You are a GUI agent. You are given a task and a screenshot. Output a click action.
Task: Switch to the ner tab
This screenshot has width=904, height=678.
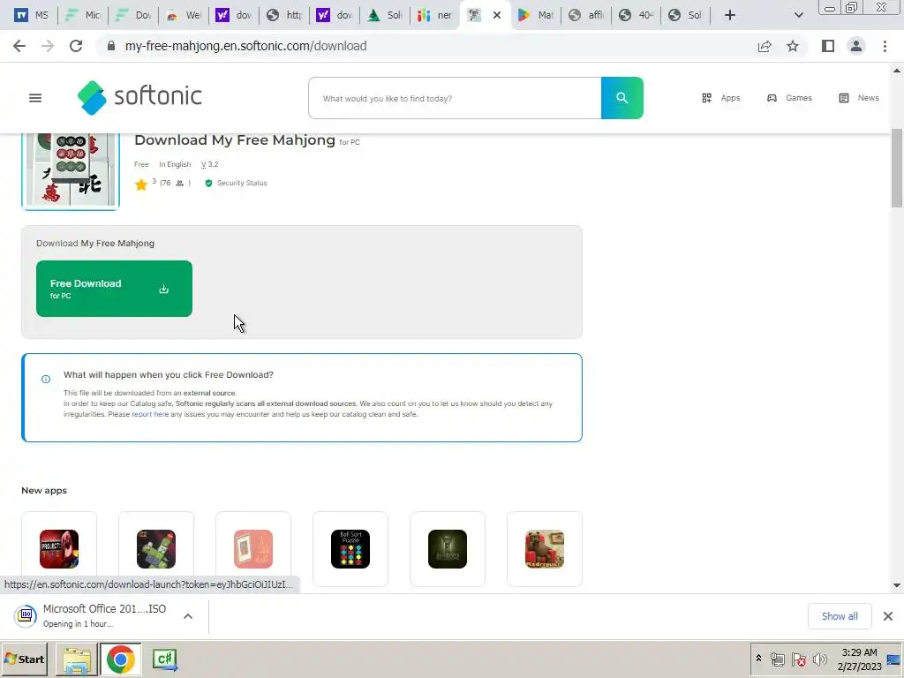(x=435, y=15)
